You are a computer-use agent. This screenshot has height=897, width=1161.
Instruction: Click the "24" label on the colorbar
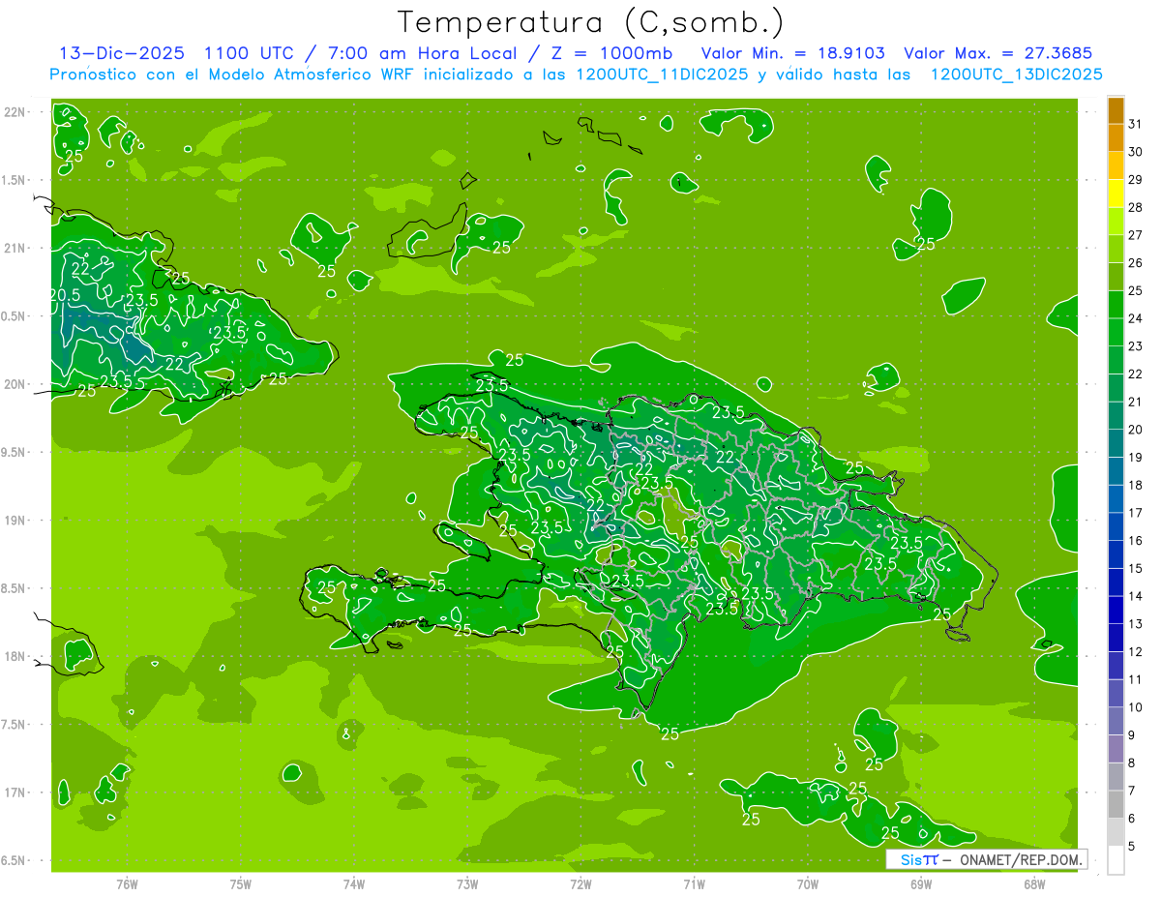tap(1136, 318)
